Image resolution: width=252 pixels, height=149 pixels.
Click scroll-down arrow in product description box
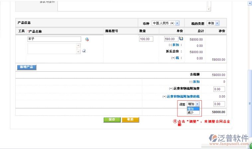tap(78, 51)
